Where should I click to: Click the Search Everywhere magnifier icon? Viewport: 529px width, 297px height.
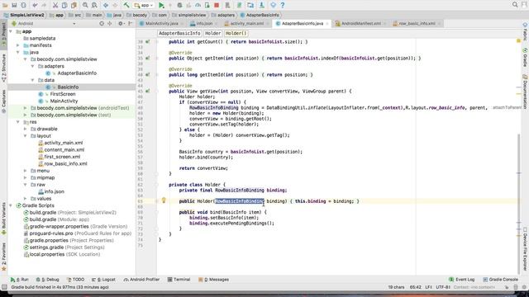coord(515,5)
